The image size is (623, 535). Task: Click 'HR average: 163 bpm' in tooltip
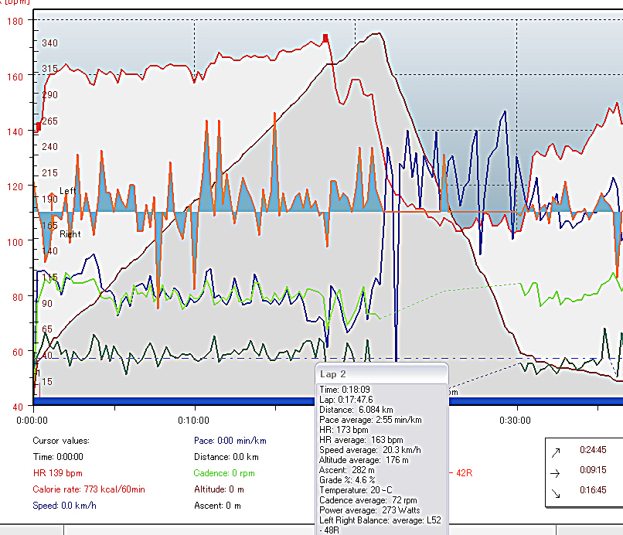361,440
